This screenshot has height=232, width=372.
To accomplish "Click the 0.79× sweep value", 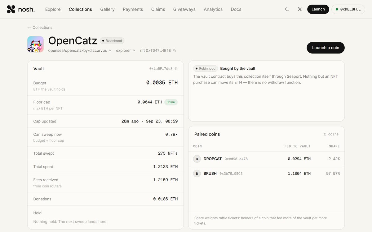I will [x=172, y=134].
